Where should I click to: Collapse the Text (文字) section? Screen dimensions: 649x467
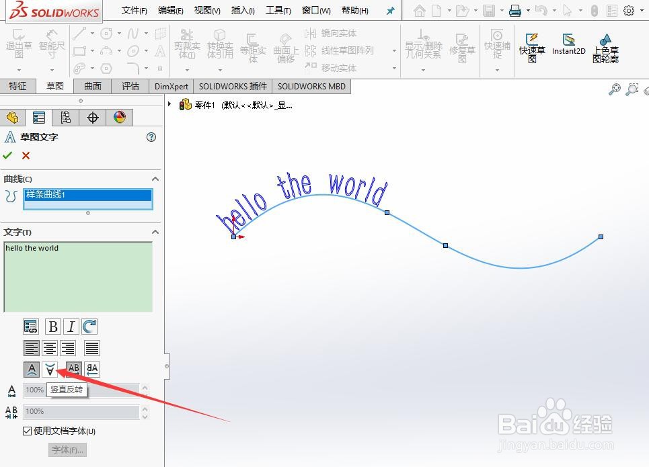(155, 232)
